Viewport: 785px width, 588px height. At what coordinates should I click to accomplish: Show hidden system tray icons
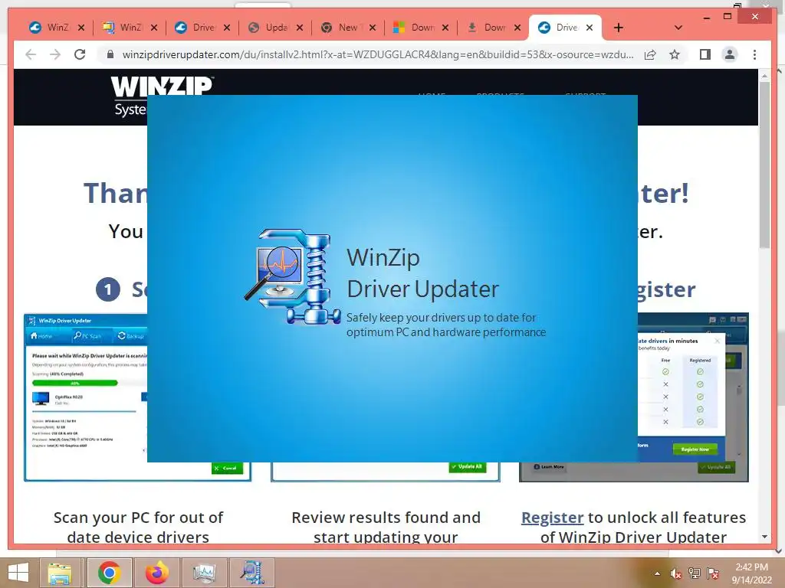coord(657,573)
